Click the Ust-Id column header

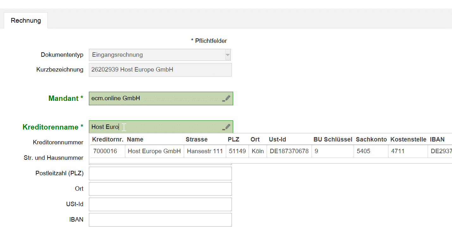tap(277, 140)
